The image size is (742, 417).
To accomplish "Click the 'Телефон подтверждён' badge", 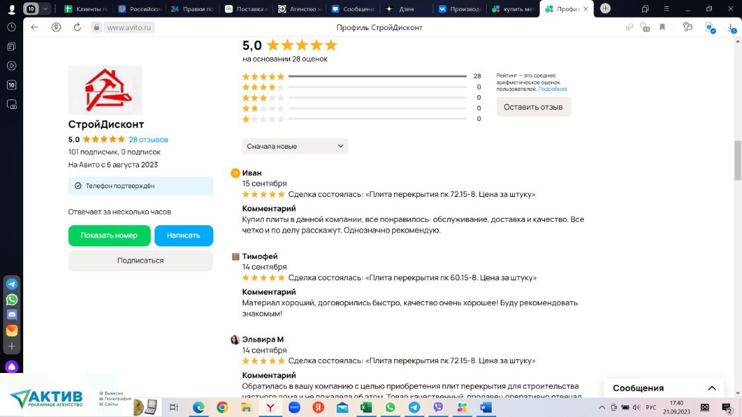I will coord(141,186).
